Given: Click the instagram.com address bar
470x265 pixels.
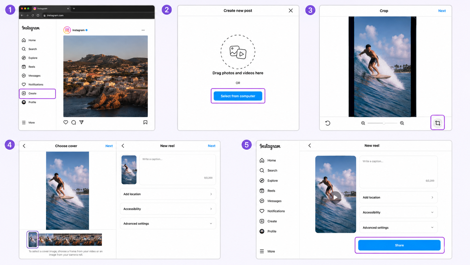Looking at the screenshot, I should (97, 15).
